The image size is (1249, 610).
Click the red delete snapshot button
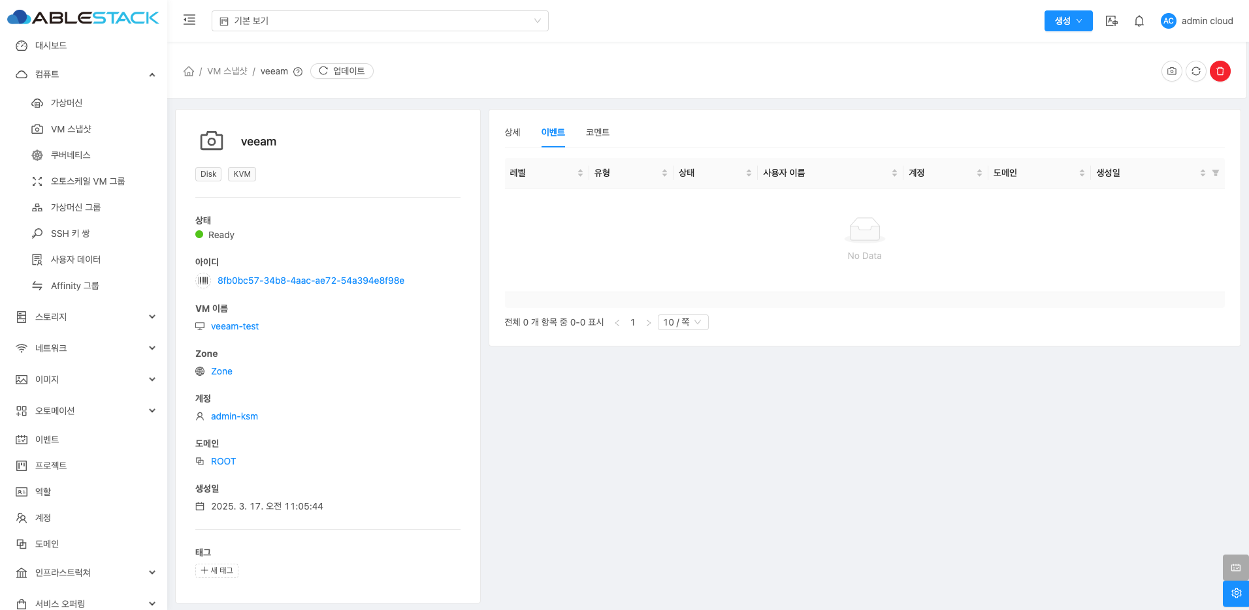pyautogui.click(x=1220, y=71)
